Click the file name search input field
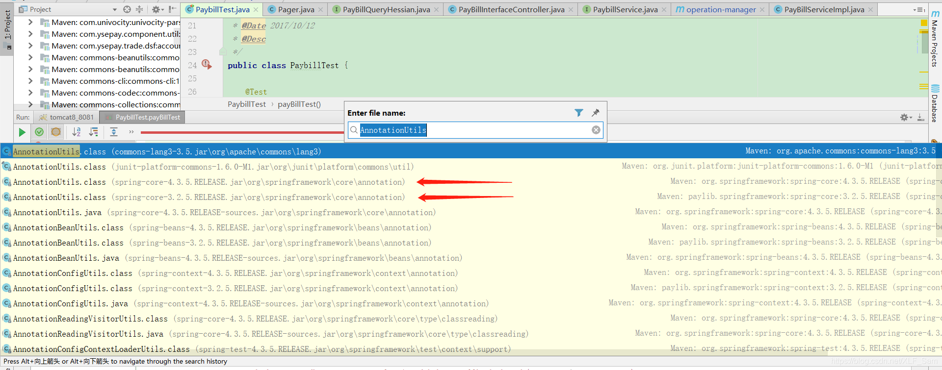 coord(475,130)
